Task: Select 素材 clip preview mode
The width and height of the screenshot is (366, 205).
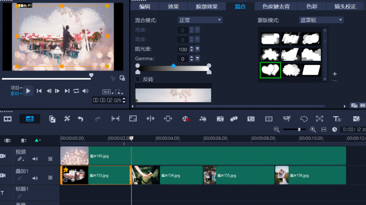Action: coord(16,94)
